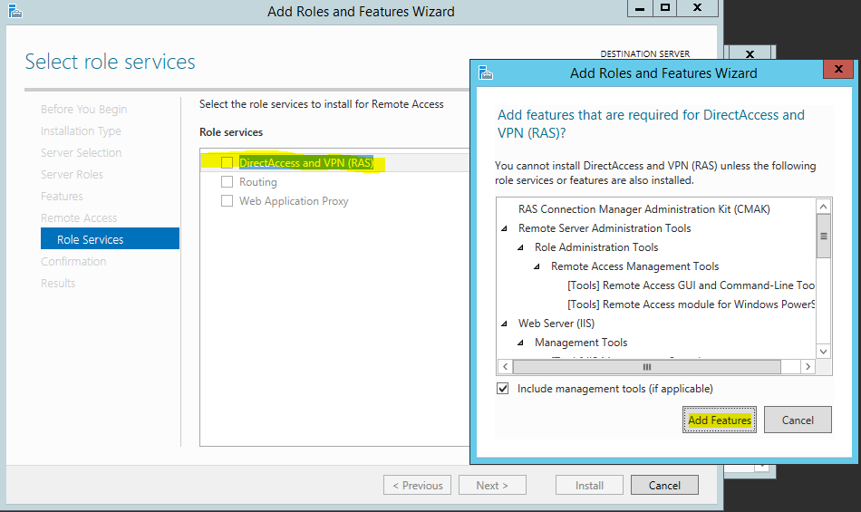The width and height of the screenshot is (861, 512).
Task: Open the Confirmation step
Action: tap(73, 261)
